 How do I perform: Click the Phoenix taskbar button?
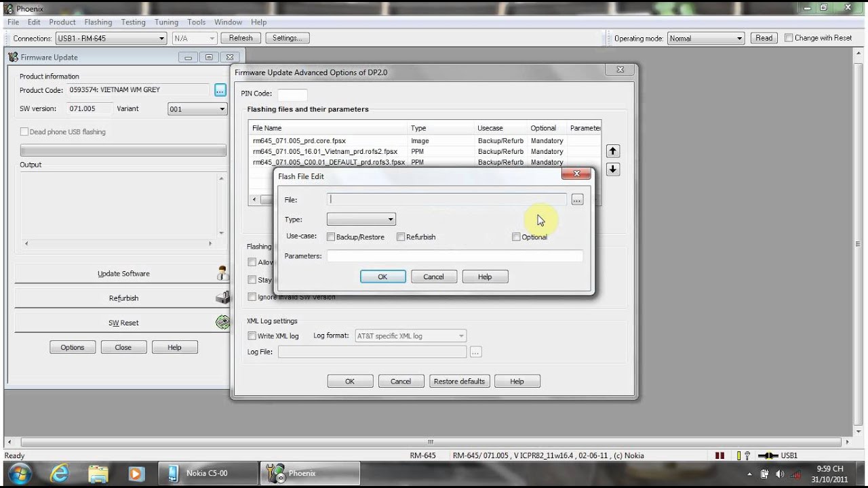(x=310, y=473)
